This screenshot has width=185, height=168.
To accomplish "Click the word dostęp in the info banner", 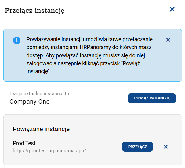I will tap(34, 55).
